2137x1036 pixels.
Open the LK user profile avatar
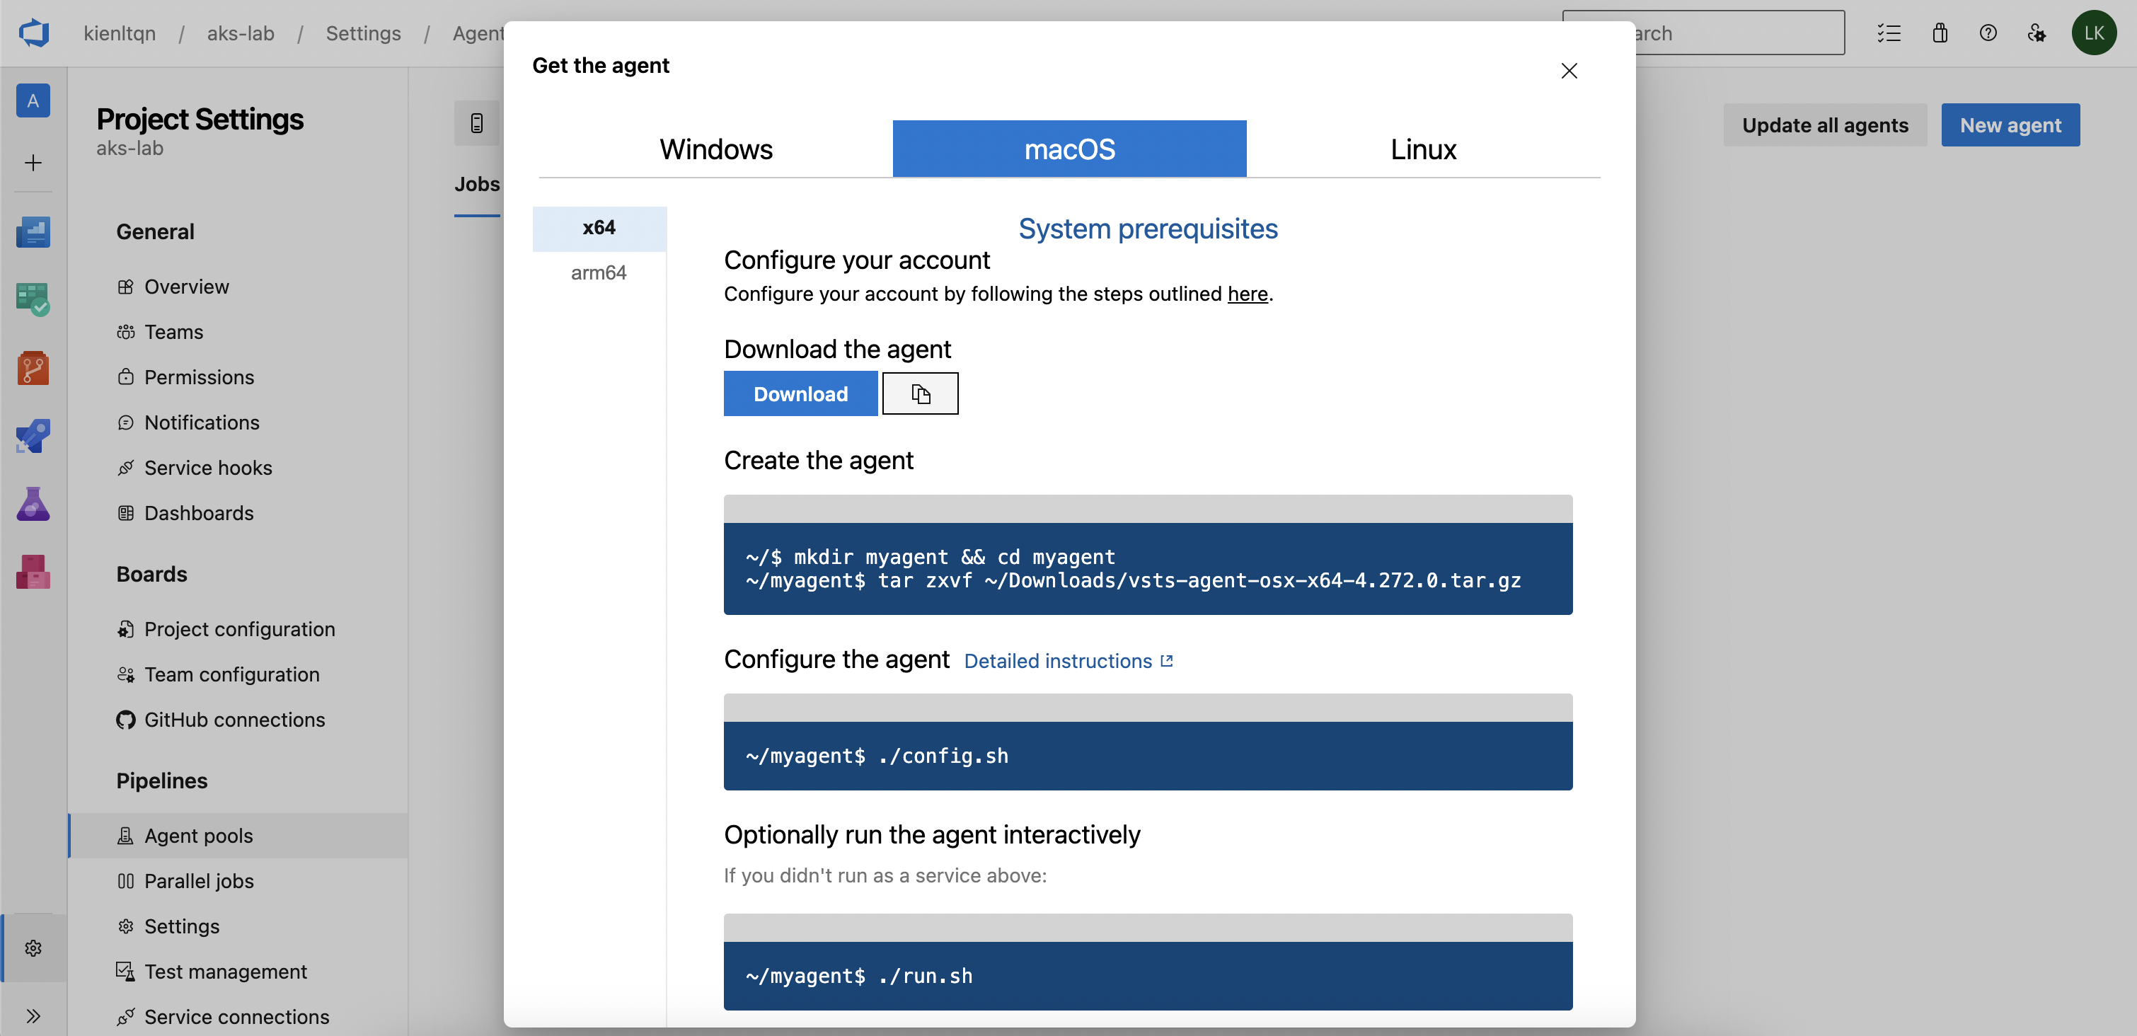point(2094,33)
